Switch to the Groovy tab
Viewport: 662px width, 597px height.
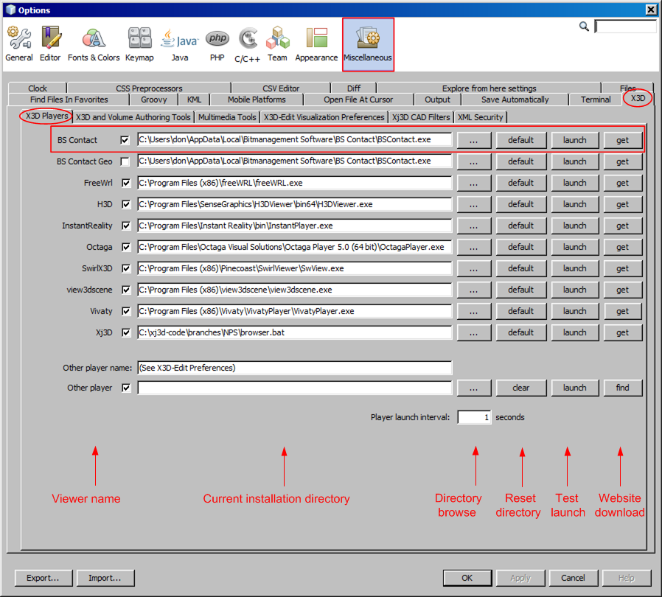[153, 99]
